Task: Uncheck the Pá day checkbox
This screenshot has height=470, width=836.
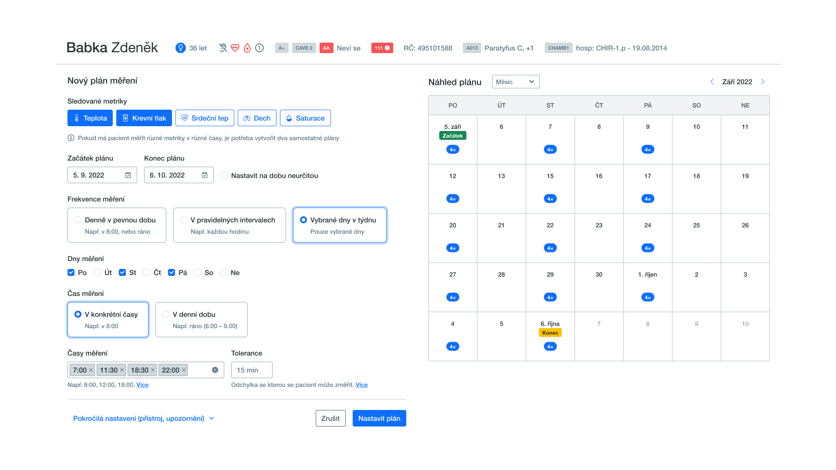Action: point(172,272)
